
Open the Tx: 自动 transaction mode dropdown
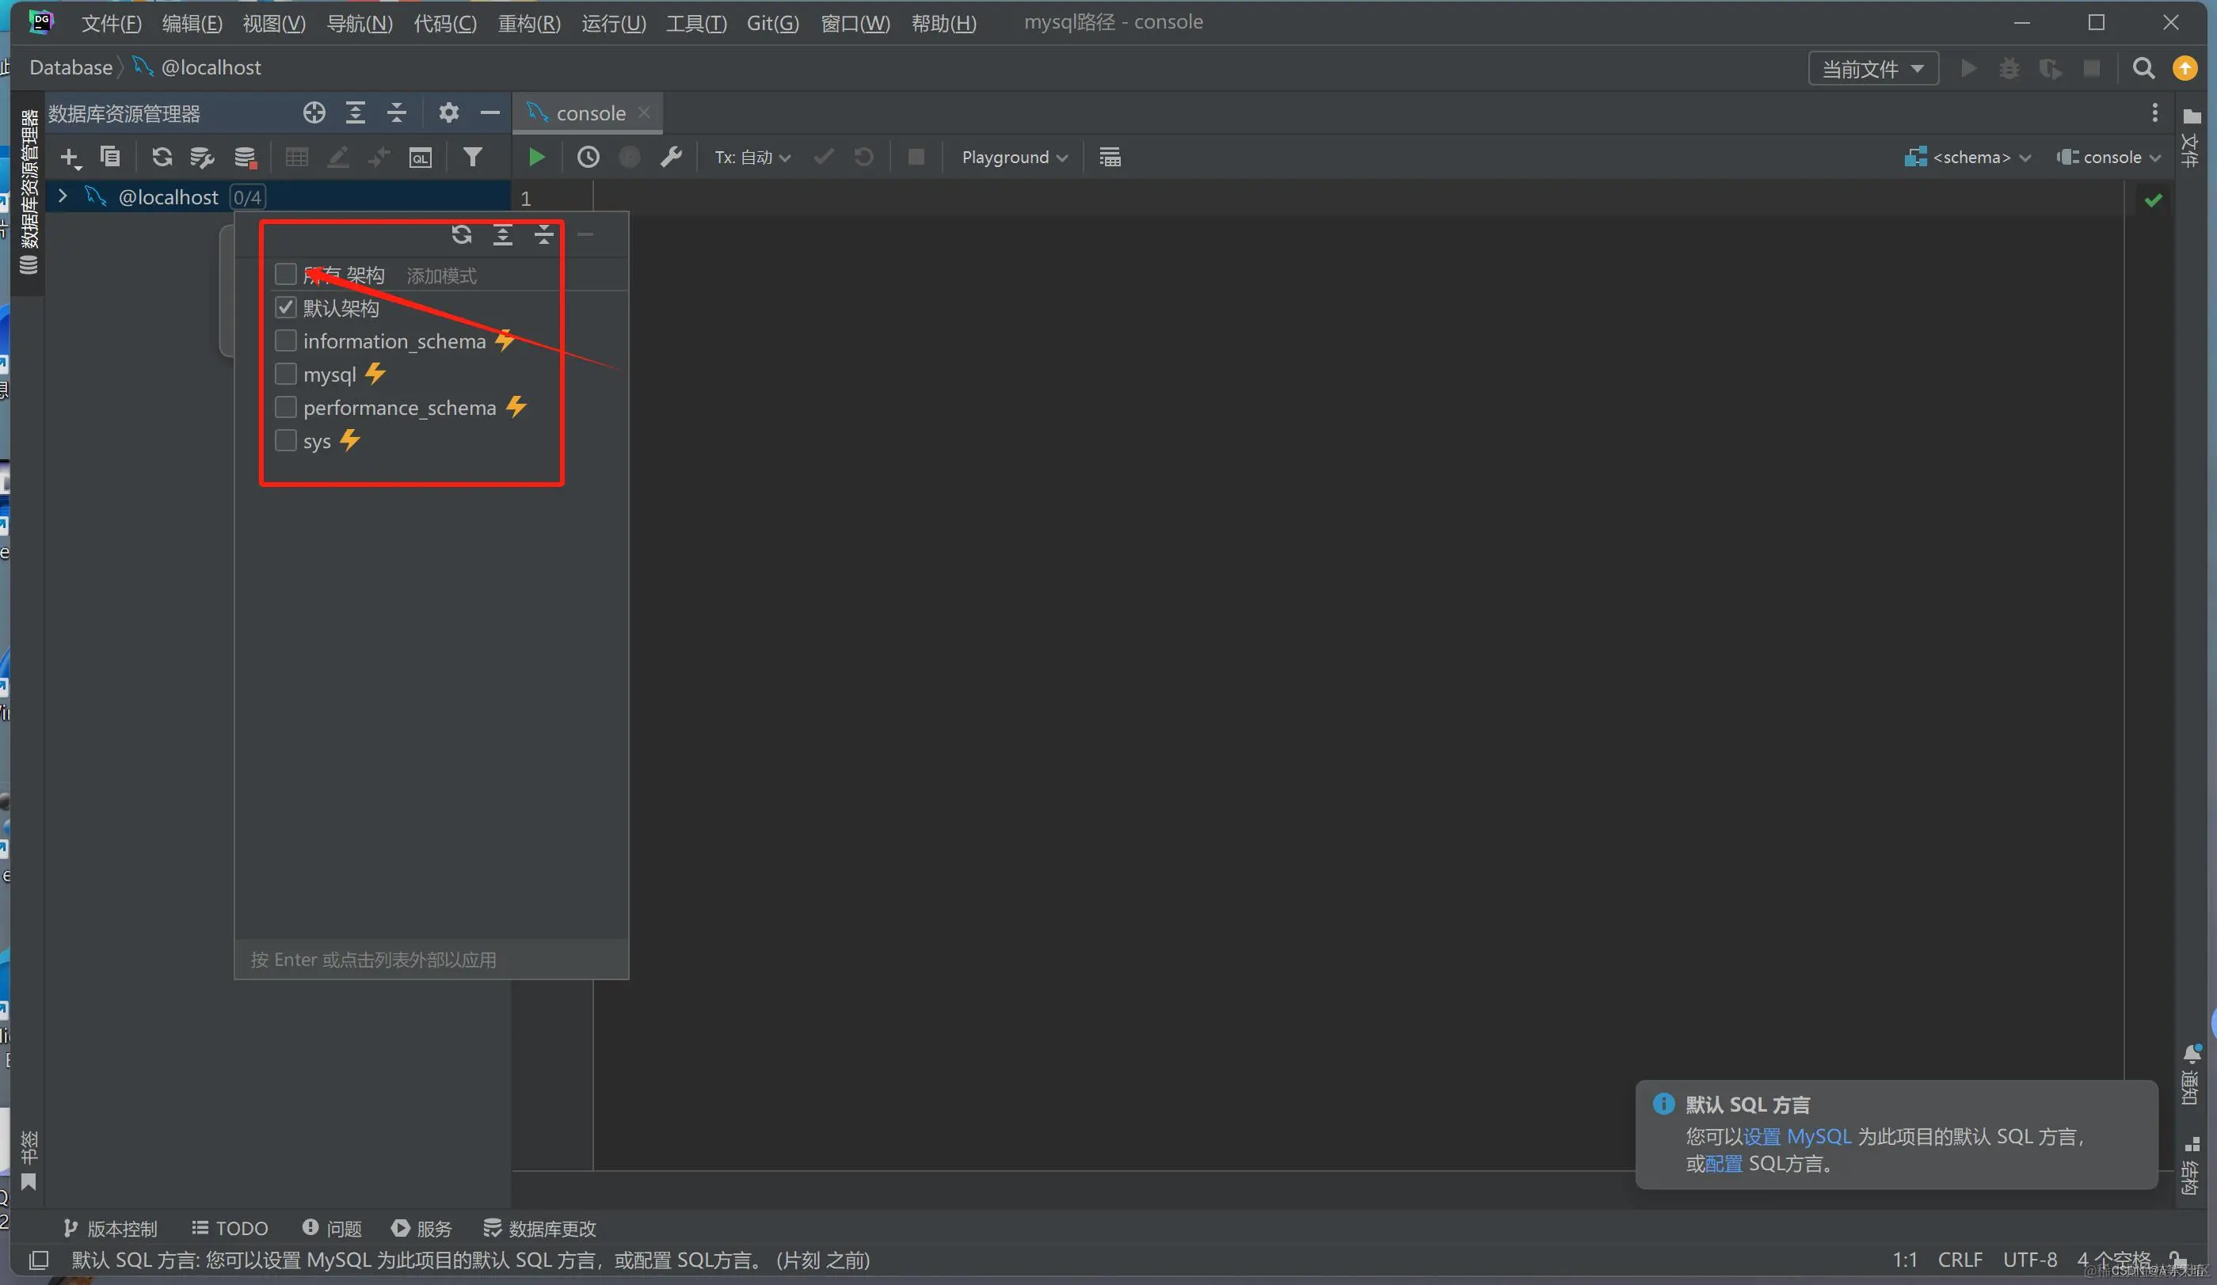click(752, 158)
